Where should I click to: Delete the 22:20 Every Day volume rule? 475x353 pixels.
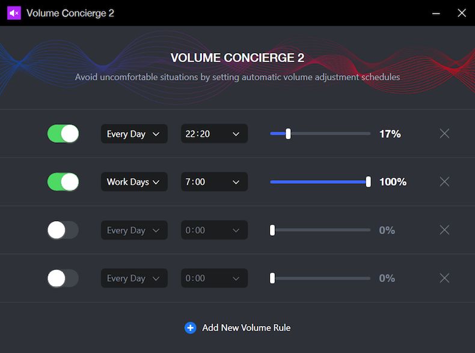pyautogui.click(x=444, y=133)
